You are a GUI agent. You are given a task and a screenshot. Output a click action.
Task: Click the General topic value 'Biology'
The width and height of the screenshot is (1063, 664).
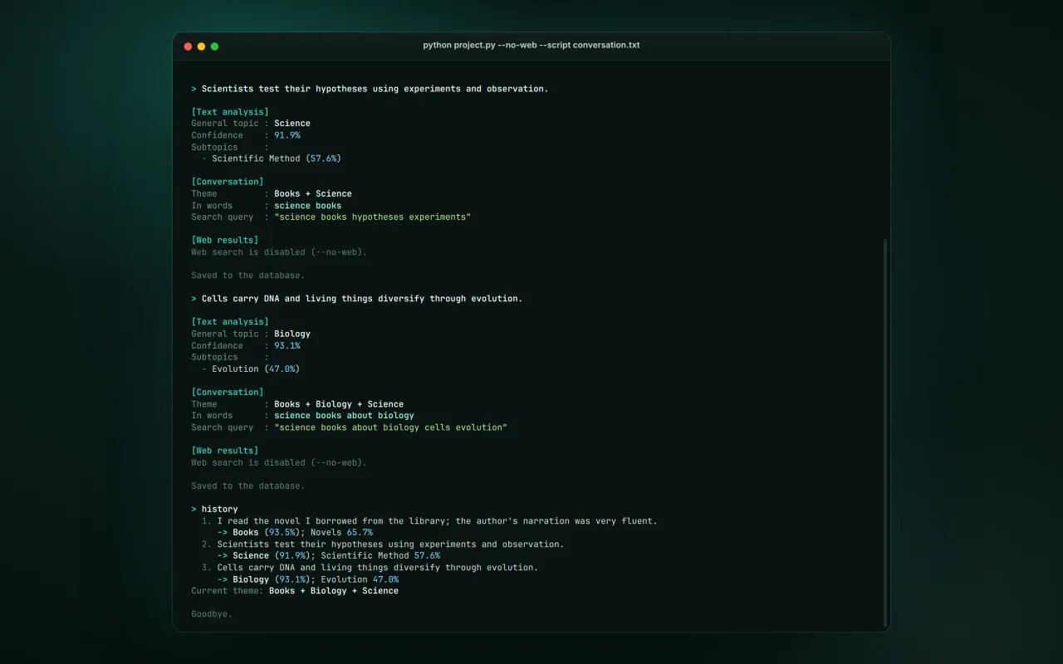tap(292, 334)
